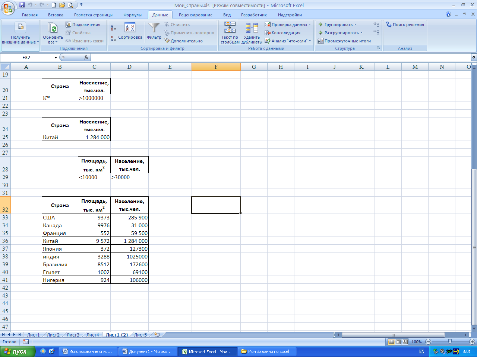This screenshot has height=357, width=477.
Task: Open the Сортировка sort dialog
Action: [x=130, y=31]
